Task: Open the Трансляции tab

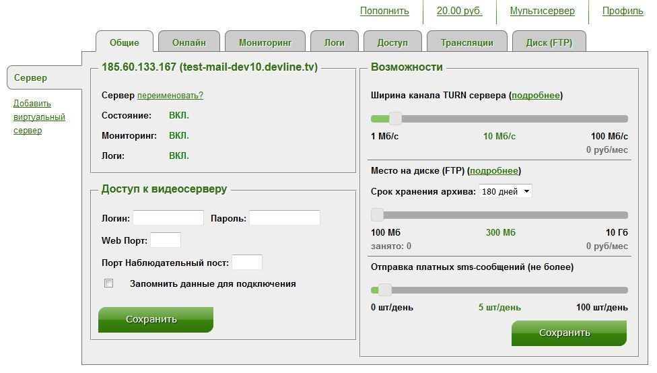Action: tap(466, 42)
